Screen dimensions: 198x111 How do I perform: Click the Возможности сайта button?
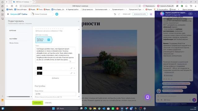click(140, 14)
